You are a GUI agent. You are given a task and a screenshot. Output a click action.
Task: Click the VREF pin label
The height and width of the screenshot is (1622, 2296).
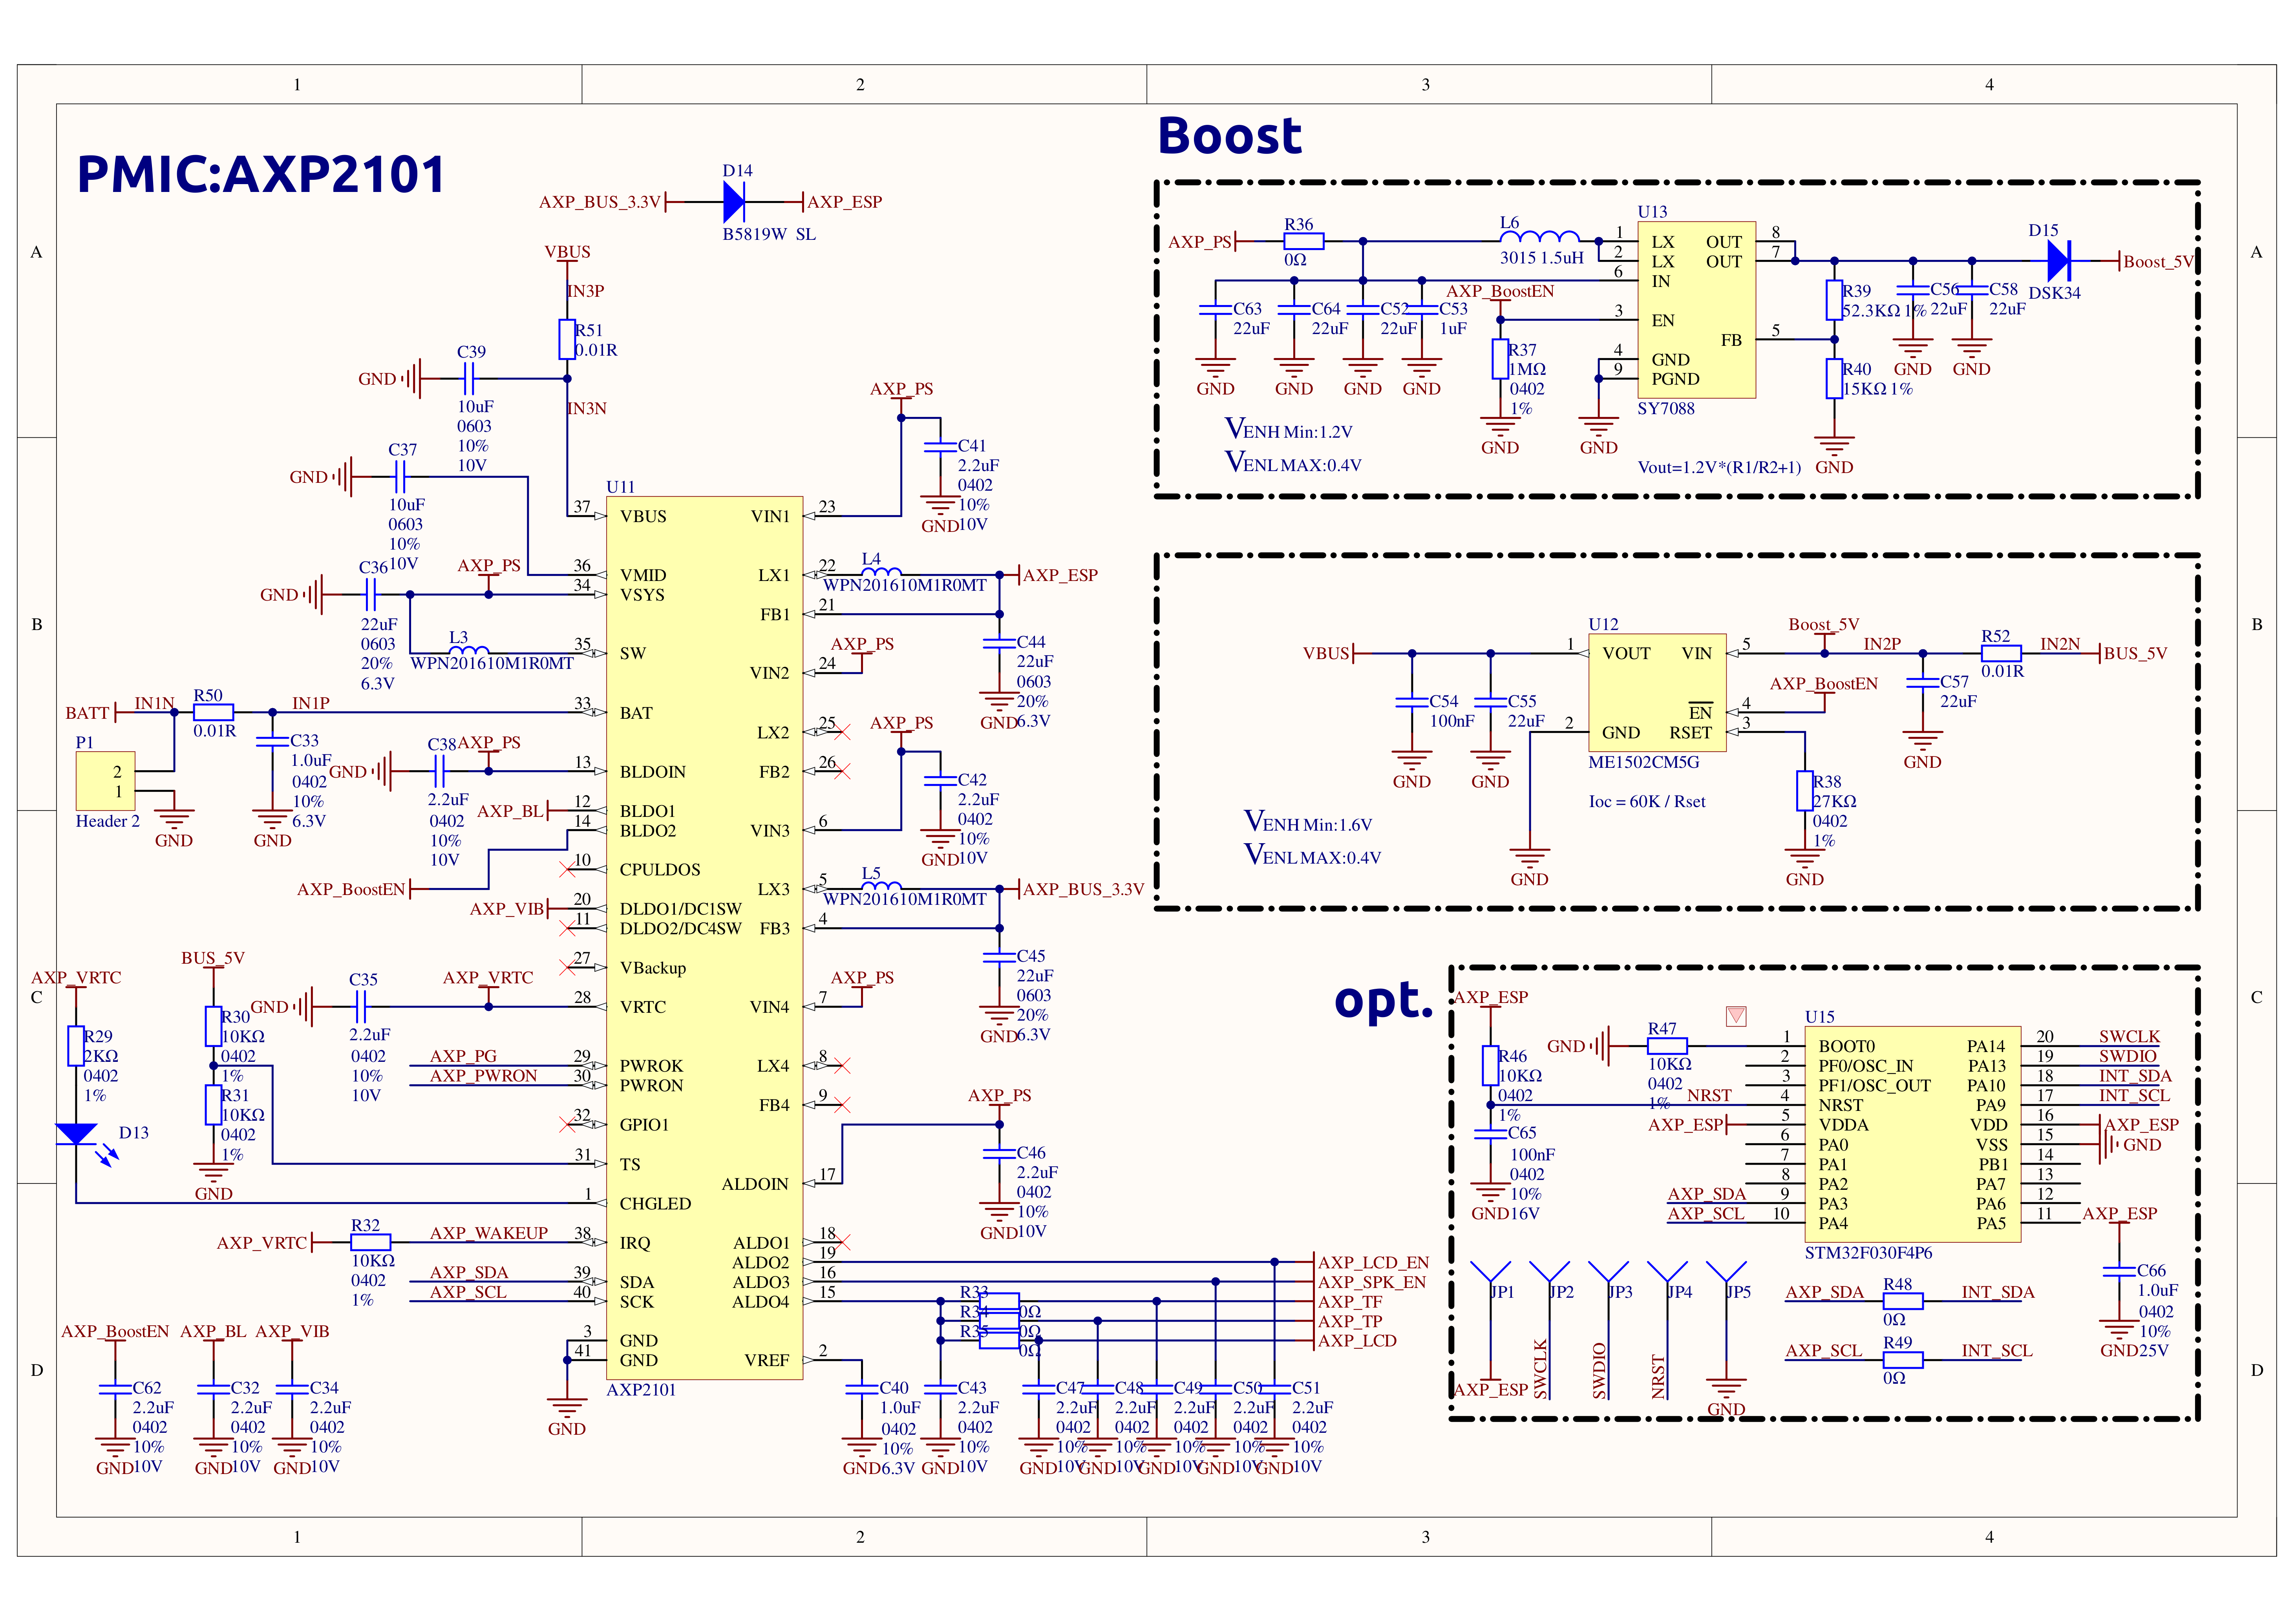tap(766, 1361)
